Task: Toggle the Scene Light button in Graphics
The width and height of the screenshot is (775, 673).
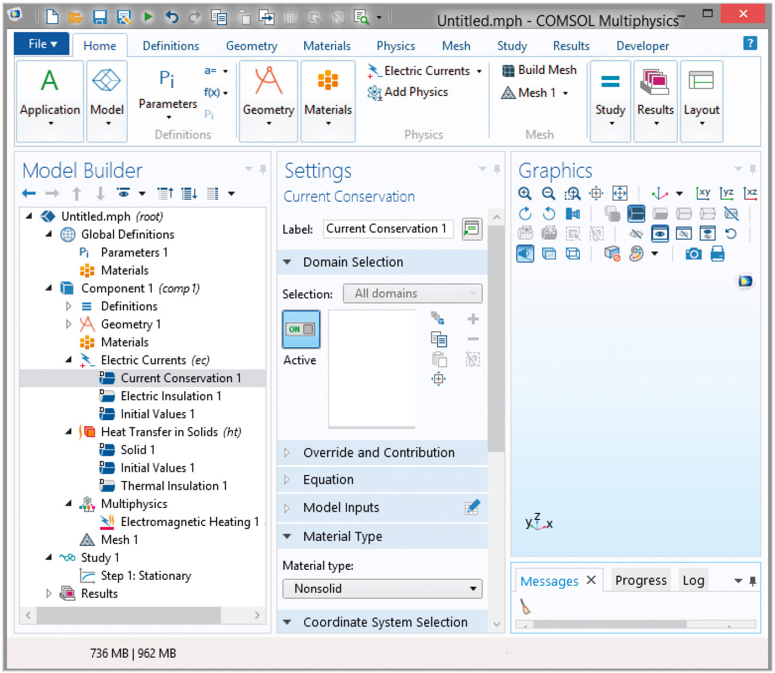Action: [x=525, y=254]
